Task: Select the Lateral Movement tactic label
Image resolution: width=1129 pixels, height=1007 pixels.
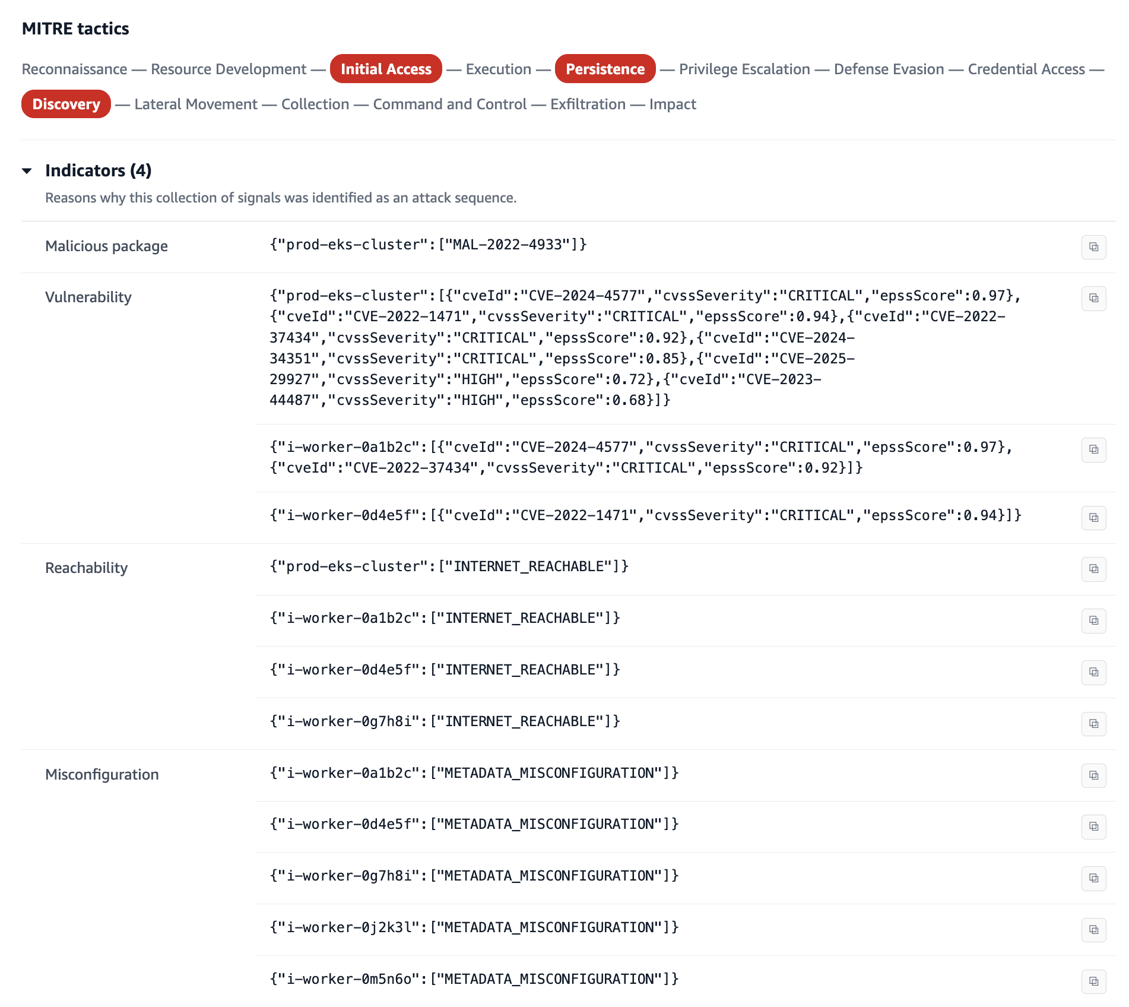Action: [196, 104]
